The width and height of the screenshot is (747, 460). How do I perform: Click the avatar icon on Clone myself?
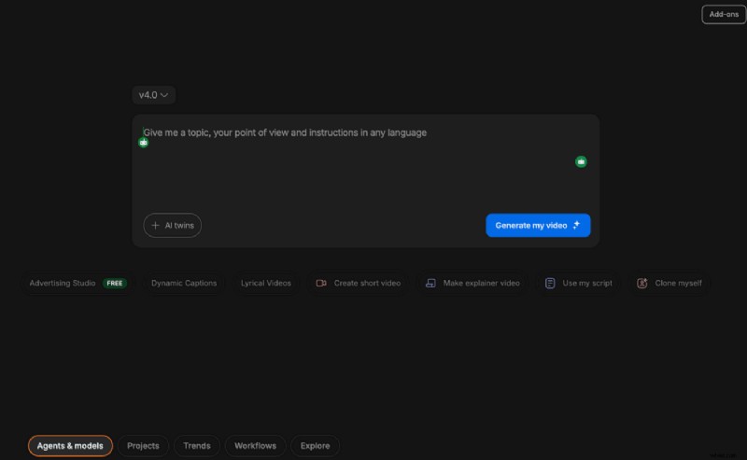pos(642,283)
